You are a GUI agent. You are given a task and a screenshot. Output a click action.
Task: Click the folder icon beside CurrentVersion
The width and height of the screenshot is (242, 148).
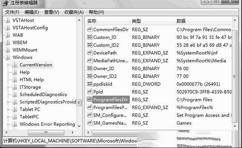tap(15, 65)
